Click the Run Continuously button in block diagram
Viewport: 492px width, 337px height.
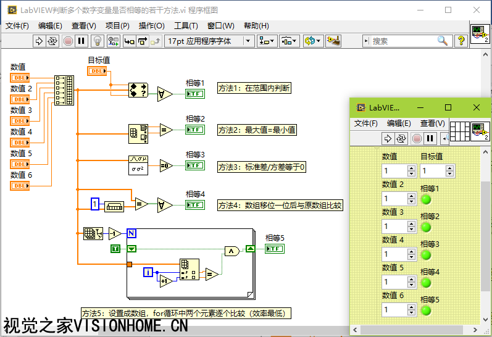click(x=52, y=41)
